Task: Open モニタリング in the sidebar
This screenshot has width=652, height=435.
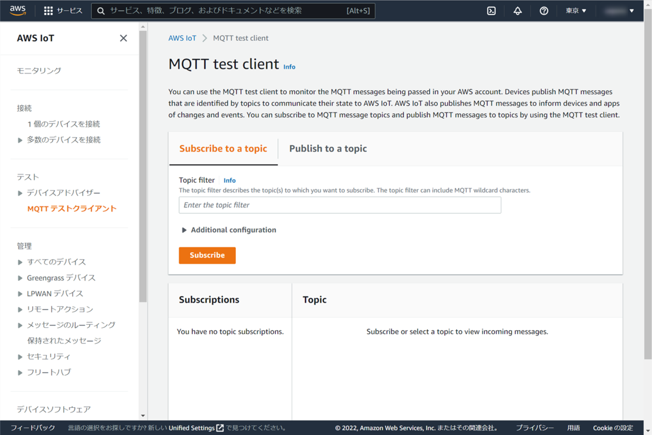Action: (39, 71)
